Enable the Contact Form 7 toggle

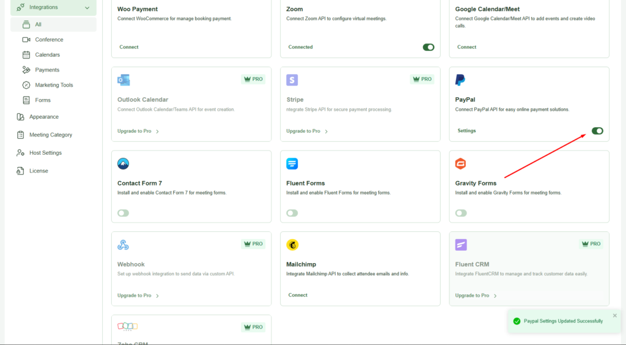(x=123, y=213)
